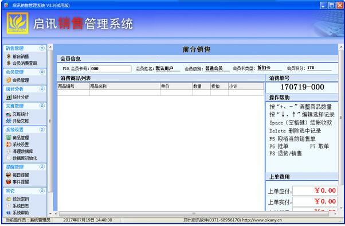Click the 每日提醒 icon
This screenshot has height=226, width=345.
tap(9, 175)
